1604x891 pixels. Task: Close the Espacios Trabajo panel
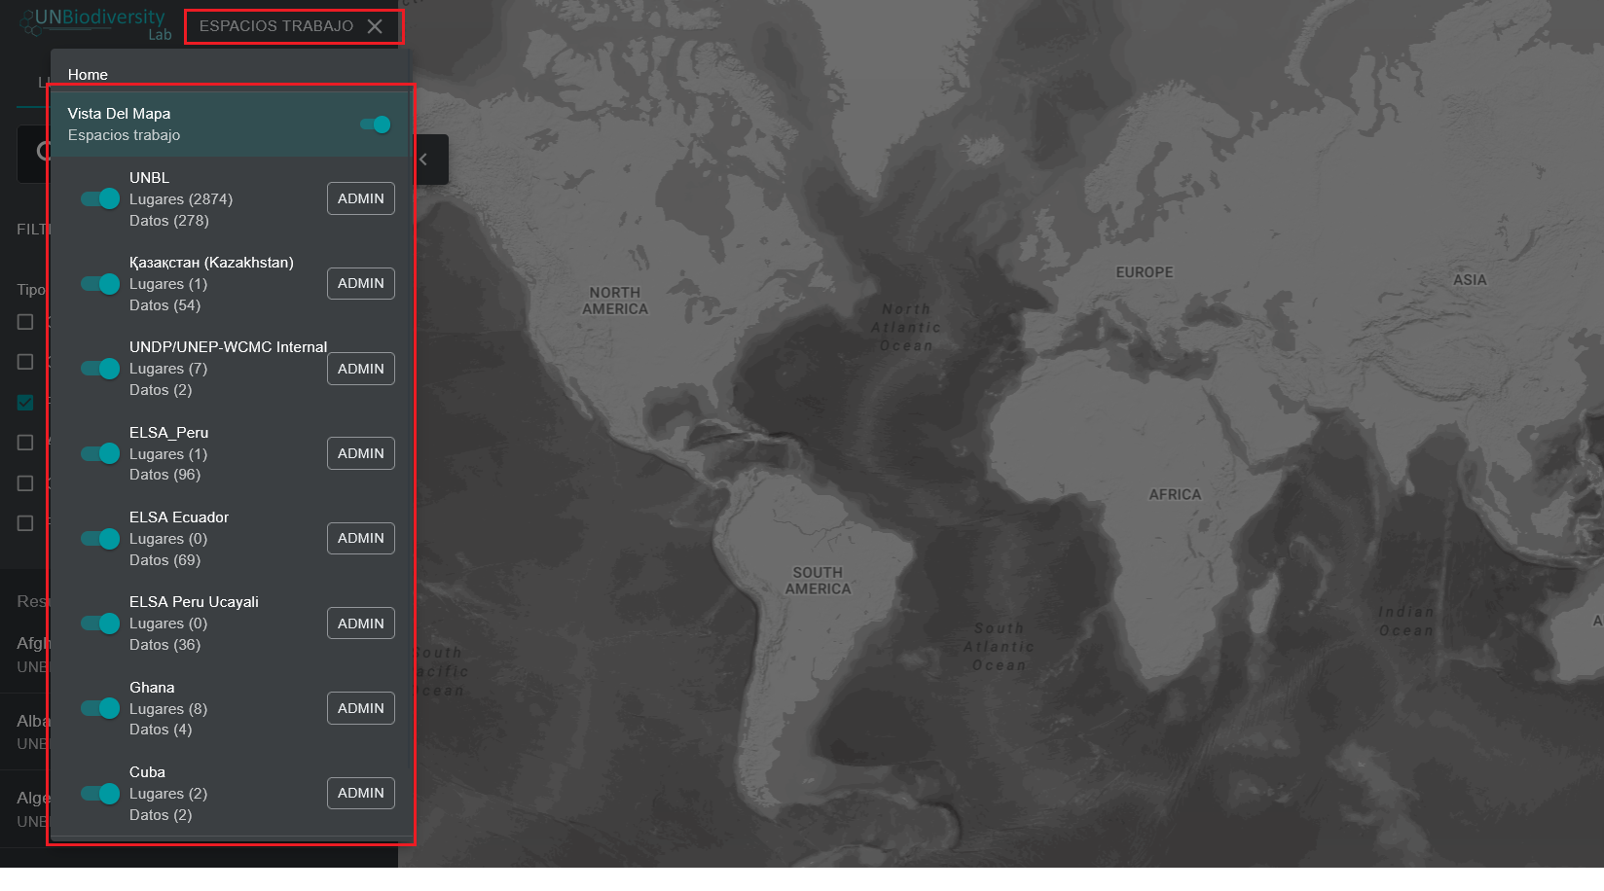click(375, 26)
